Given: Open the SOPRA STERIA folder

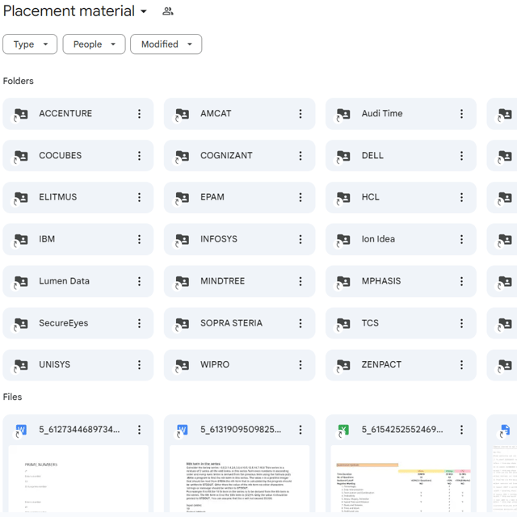Looking at the screenshot, I should (231, 323).
